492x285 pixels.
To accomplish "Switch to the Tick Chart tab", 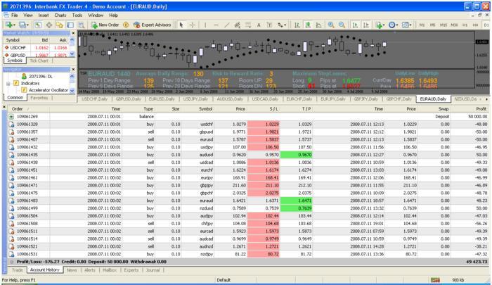I will 39,61.
